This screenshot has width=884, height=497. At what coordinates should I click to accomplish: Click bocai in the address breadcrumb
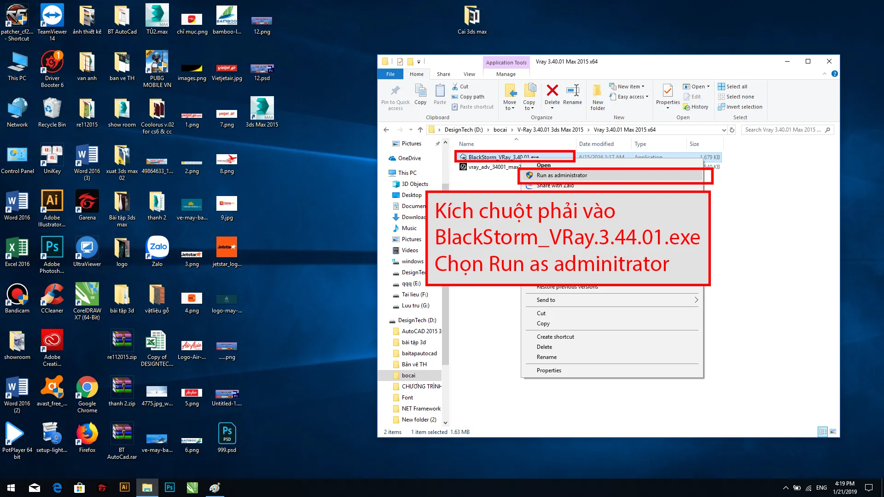point(500,130)
